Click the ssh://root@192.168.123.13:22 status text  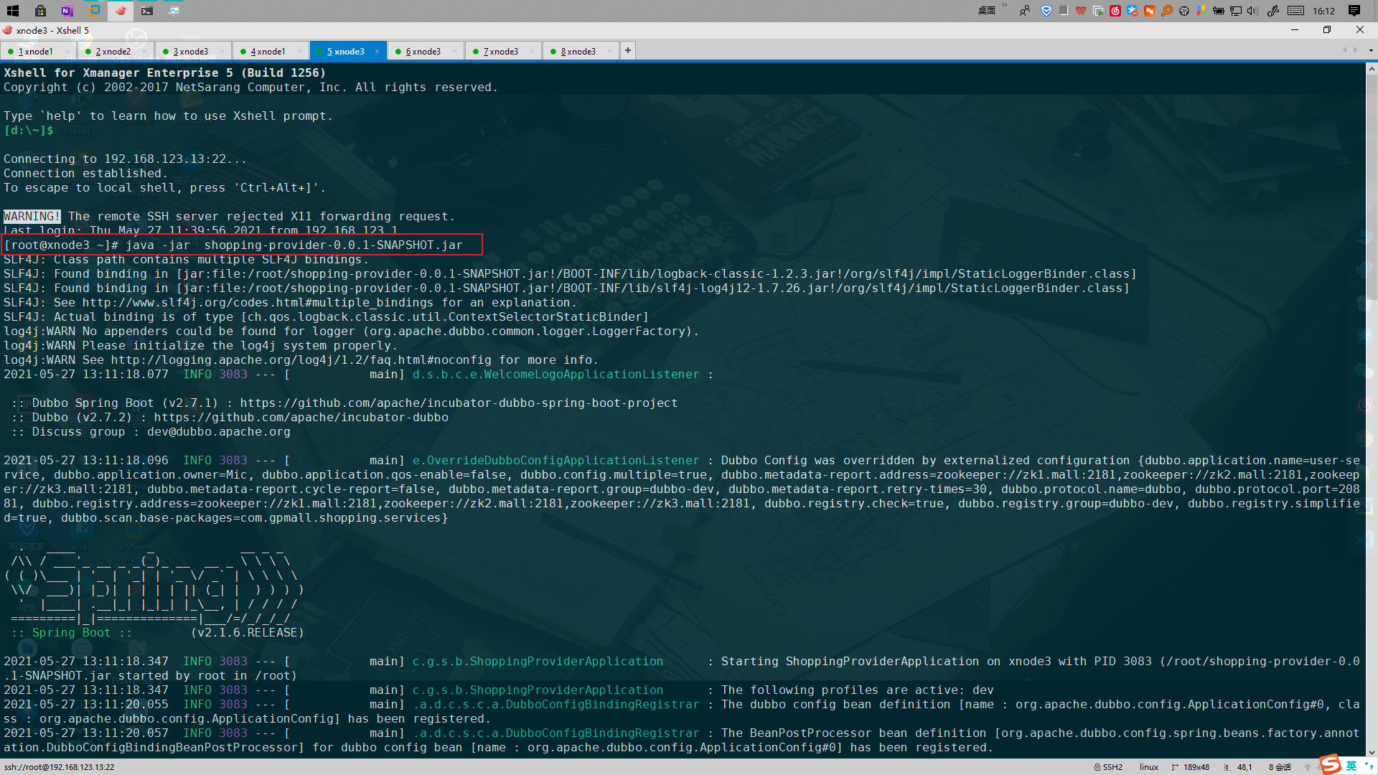[x=60, y=767]
